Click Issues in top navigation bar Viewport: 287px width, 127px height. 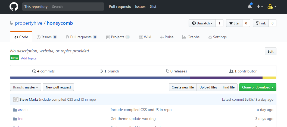coord(140,7)
